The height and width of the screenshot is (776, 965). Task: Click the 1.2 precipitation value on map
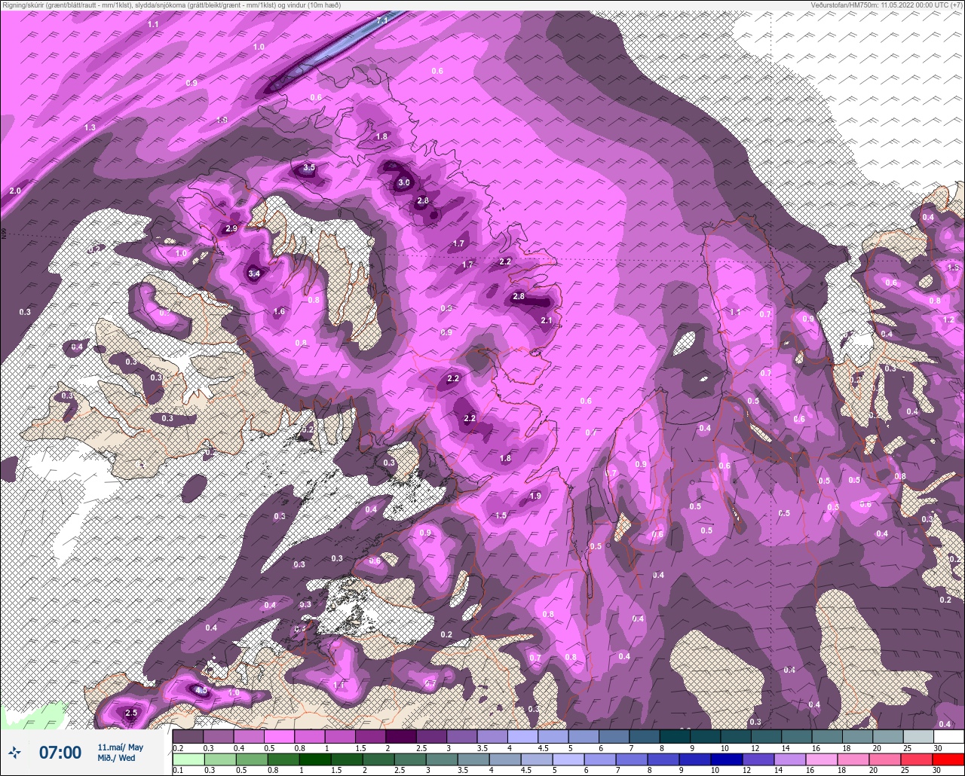point(948,319)
